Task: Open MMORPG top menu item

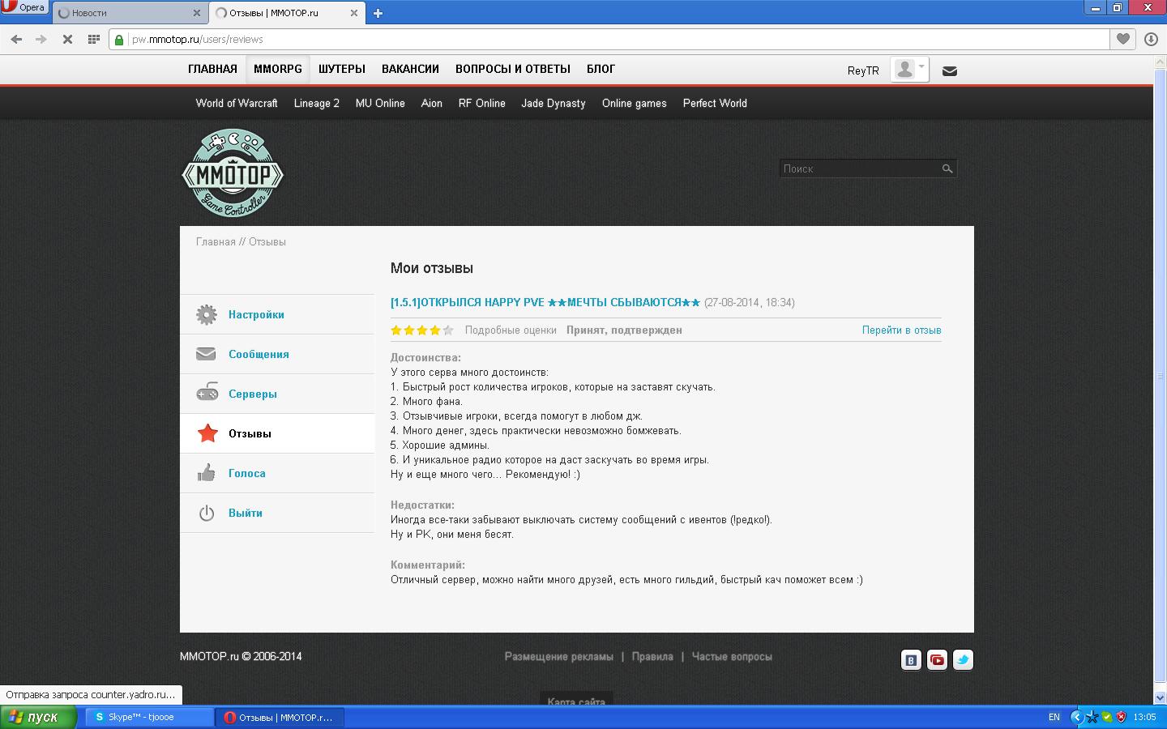Action: (278, 69)
